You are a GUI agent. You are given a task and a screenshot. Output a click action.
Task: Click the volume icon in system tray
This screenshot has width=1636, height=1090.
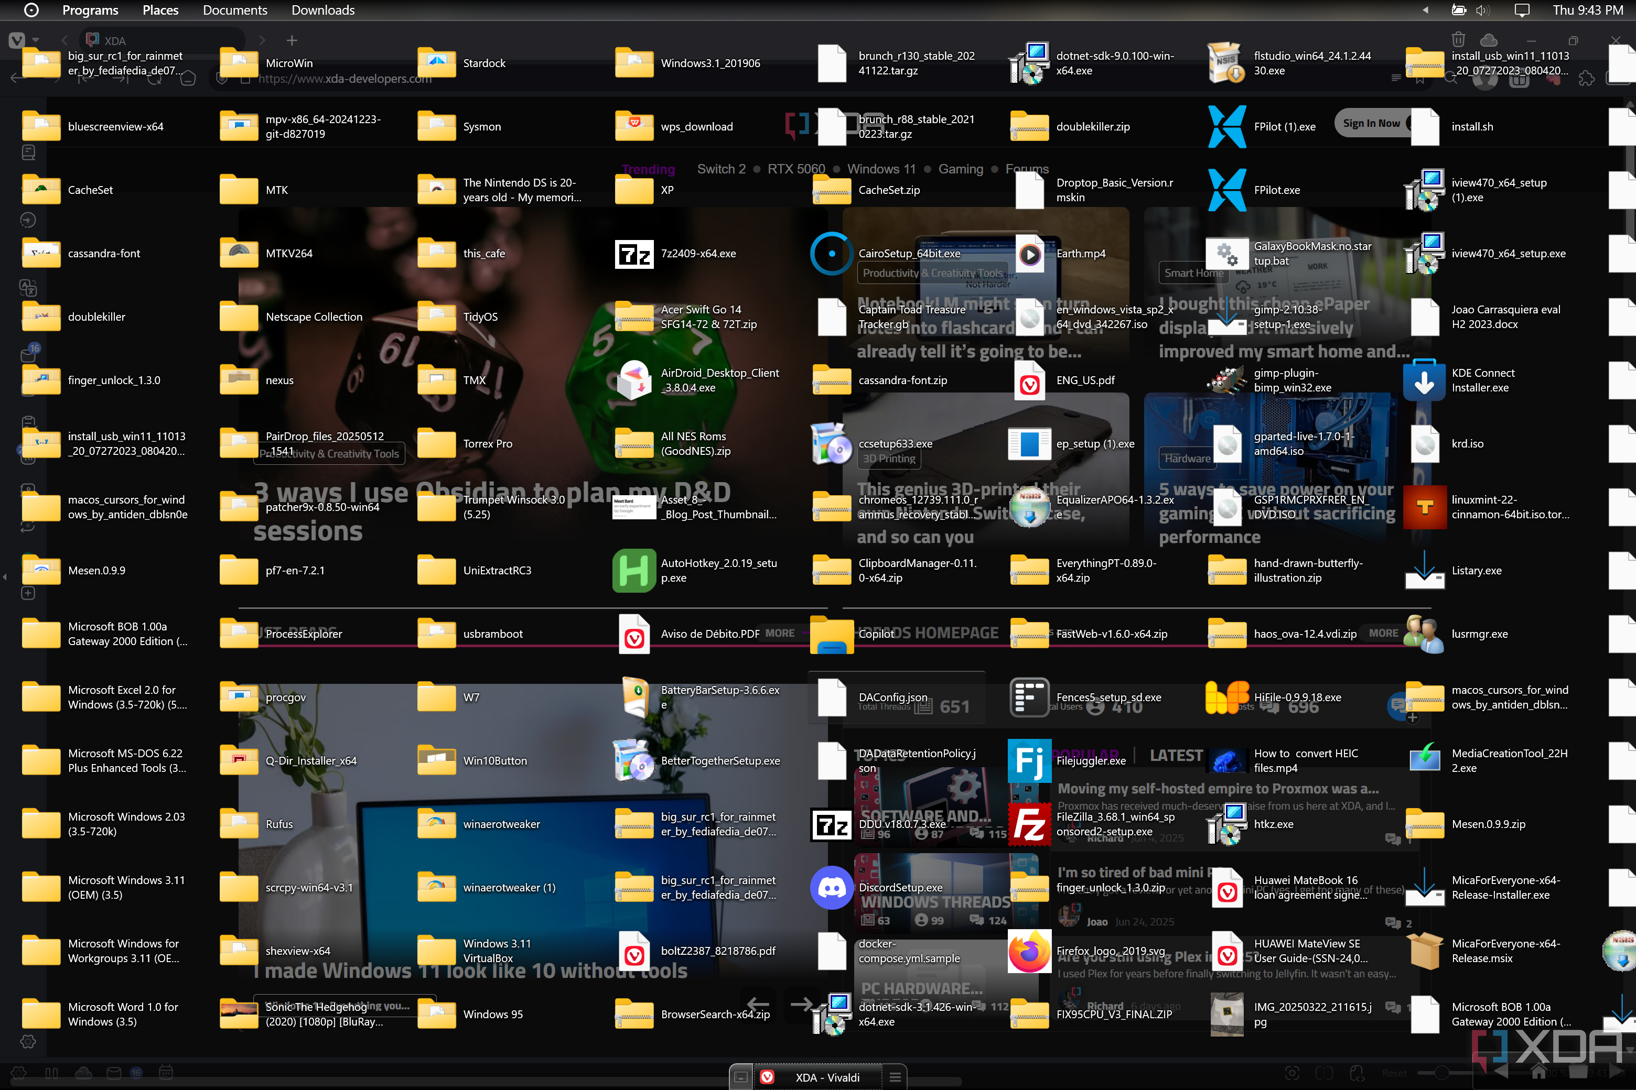(1482, 10)
